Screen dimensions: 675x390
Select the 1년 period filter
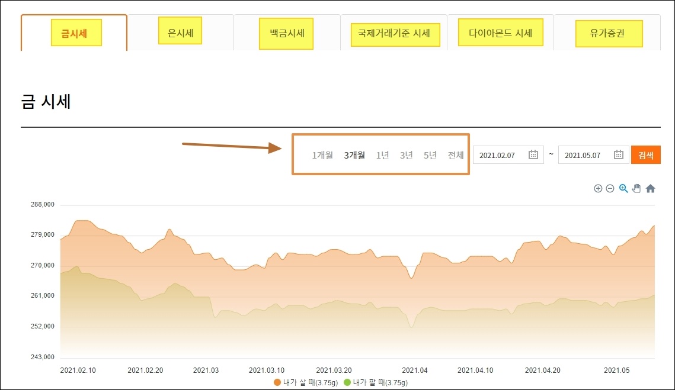click(382, 155)
